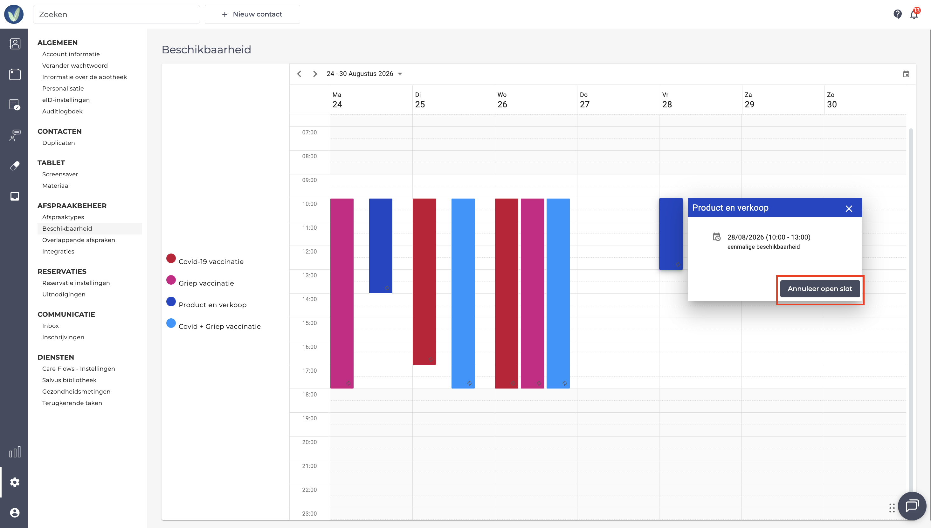Open the pill medication icon in sidebar
This screenshot has height=528, width=931.
(15, 166)
